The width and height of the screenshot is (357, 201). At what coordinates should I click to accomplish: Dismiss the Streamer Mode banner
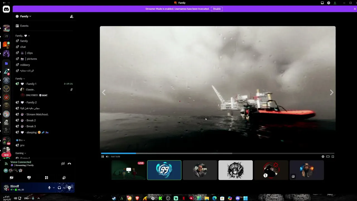point(355,9)
